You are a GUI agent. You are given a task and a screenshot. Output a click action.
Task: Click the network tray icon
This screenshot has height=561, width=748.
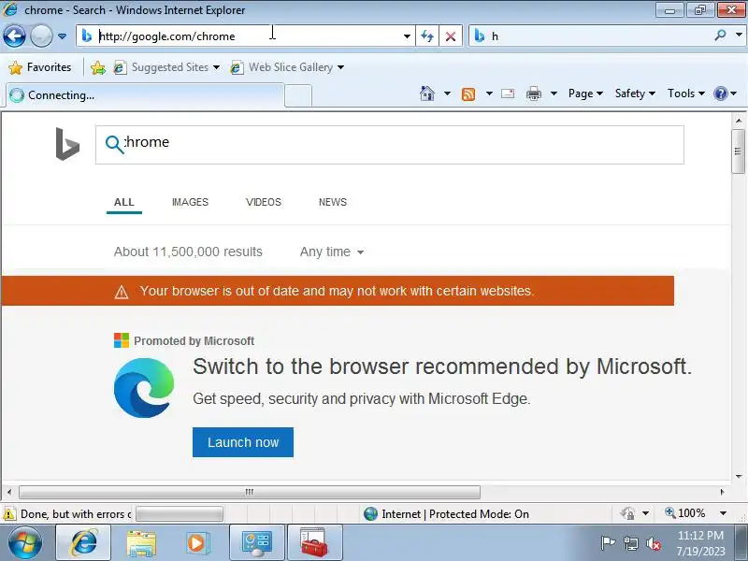pos(630,543)
